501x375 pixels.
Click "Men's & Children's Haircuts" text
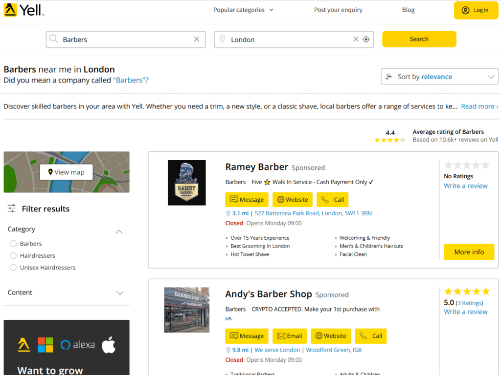[371, 246]
